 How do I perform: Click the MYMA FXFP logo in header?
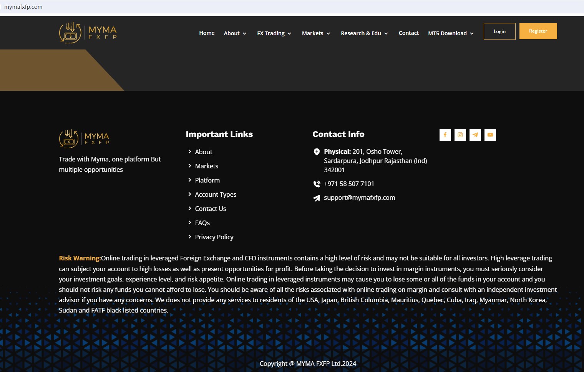click(x=88, y=33)
